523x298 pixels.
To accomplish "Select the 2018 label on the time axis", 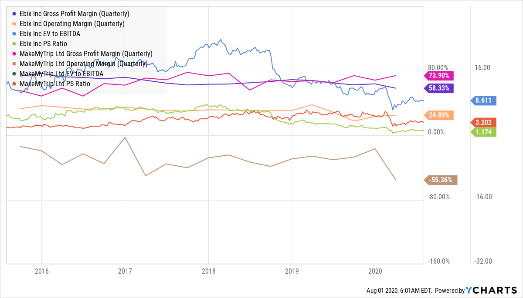I will (x=208, y=271).
